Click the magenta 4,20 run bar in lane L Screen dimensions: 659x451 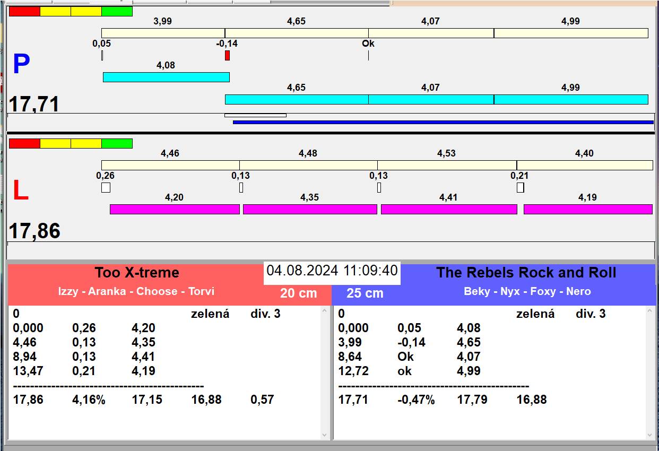point(175,209)
